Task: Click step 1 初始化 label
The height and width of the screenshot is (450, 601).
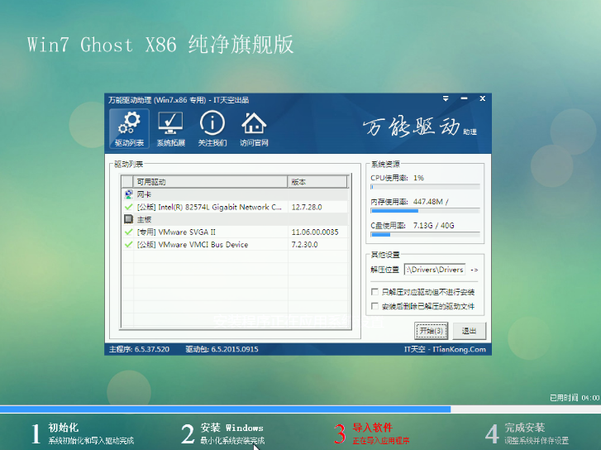Action: point(64,428)
